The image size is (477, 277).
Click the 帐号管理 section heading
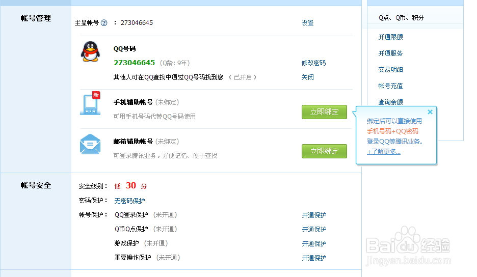pyautogui.click(x=36, y=18)
